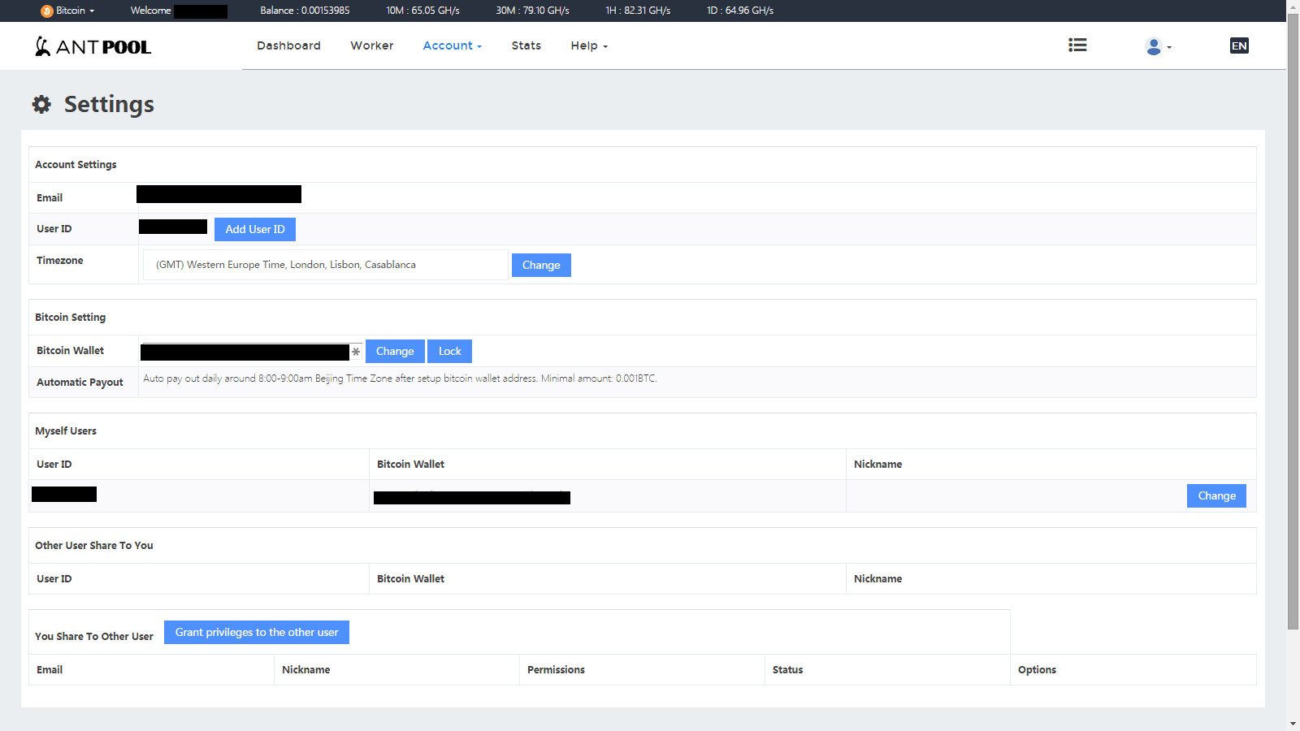Click Email label in Account Settings
This screenshot has height=731, width=1300.
point(50,197)
